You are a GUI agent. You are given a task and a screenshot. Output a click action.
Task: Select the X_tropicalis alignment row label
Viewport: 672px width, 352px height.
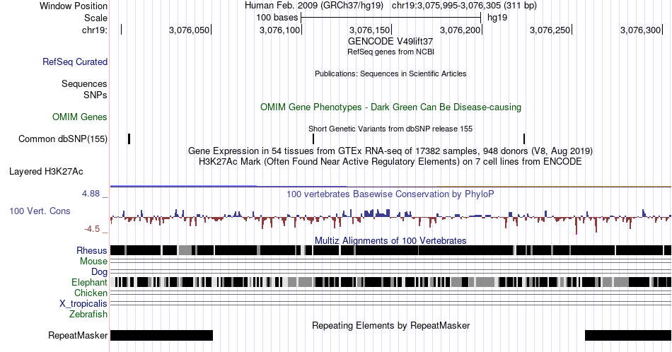(83, 304)
